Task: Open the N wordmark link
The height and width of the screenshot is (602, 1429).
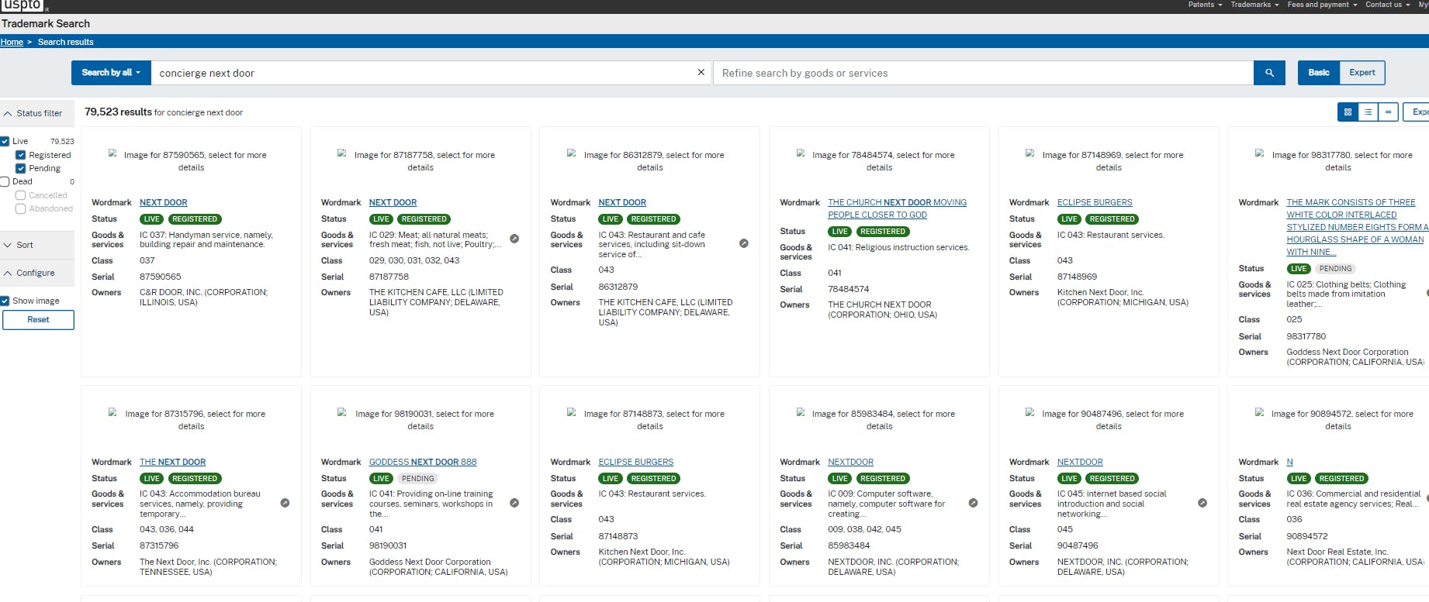Action: point(1290,462)
